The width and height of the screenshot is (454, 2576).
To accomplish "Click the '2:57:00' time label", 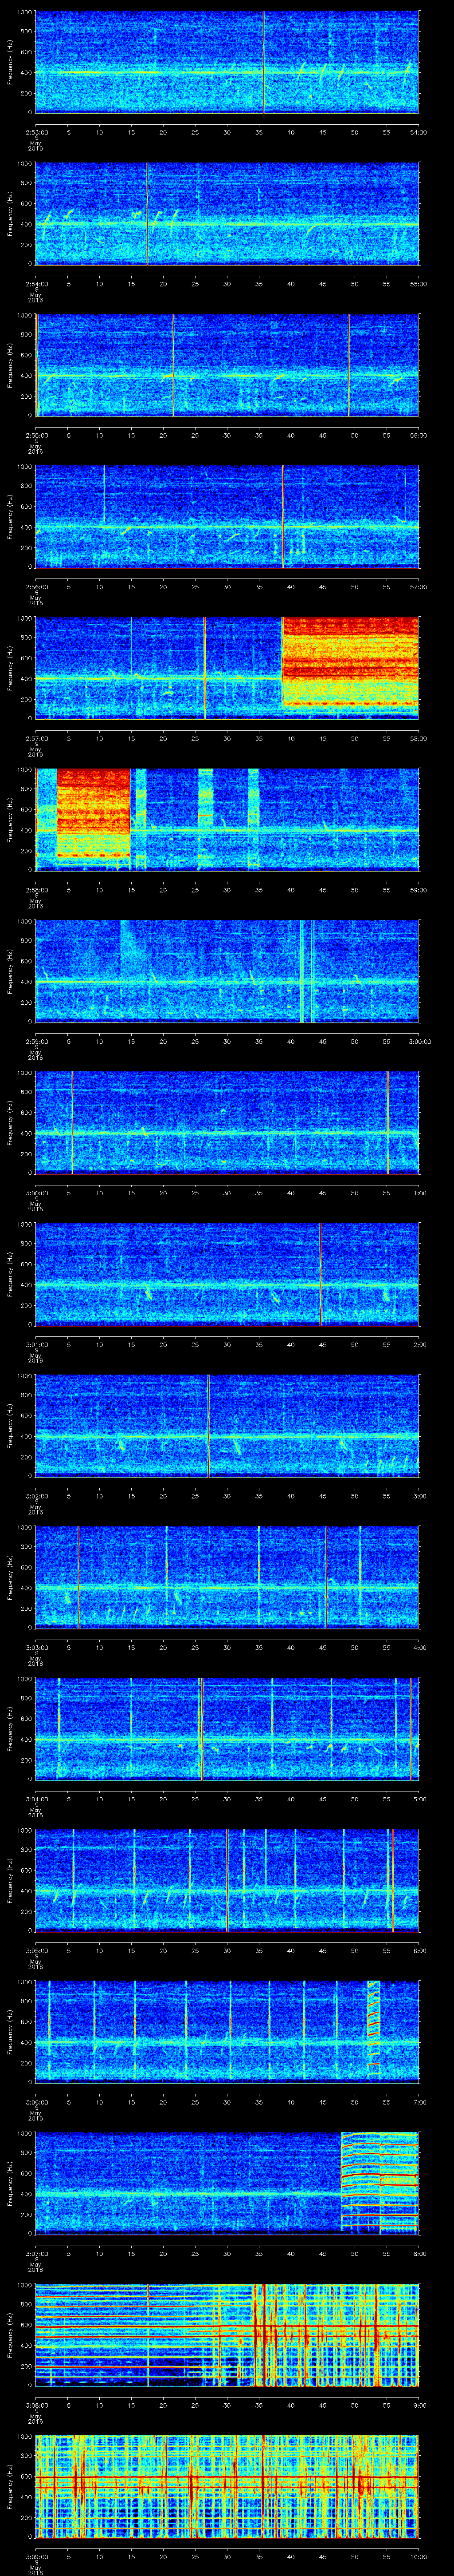I will pos(36,738).
